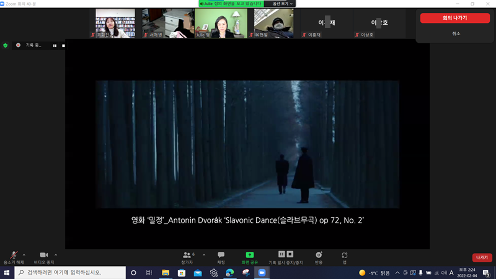496x279 pixels.
Task: Open the paint palette app on taskbar
Action: [x=246, y=273]
